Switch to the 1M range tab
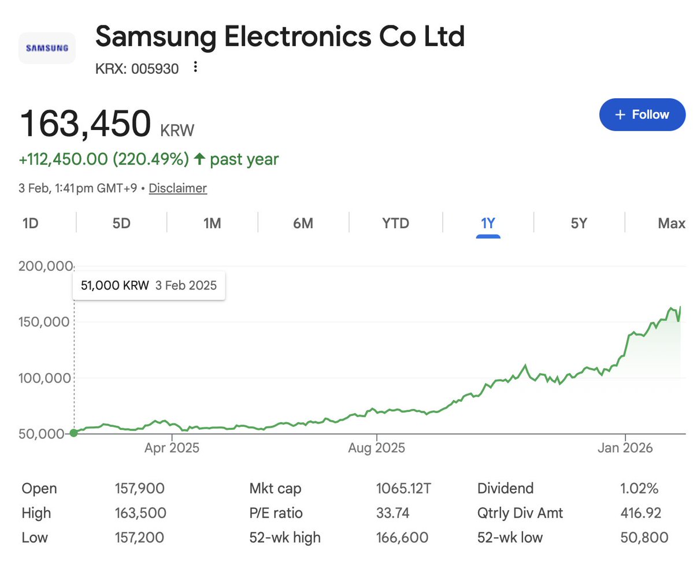The image size is (693, 565). coord(212,223)
